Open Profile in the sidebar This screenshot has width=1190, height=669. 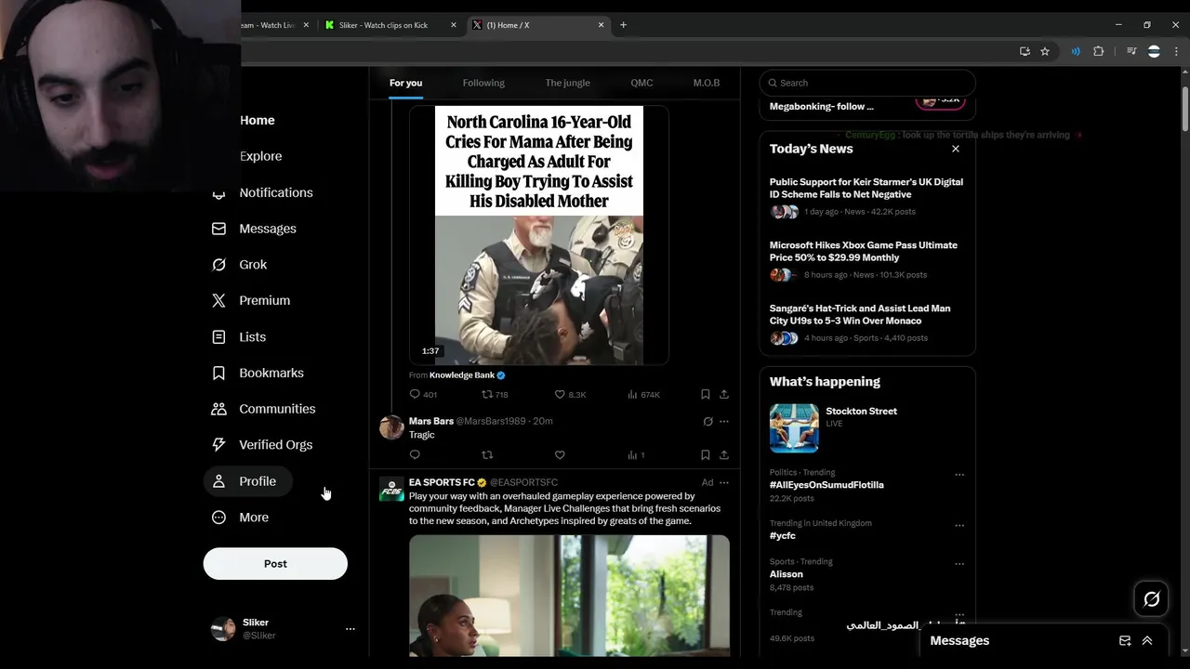click(x=246, y=481)
